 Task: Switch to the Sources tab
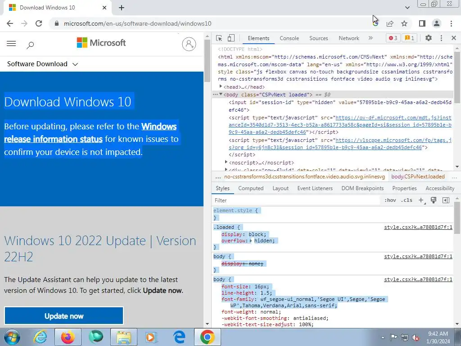coord(318,38)
